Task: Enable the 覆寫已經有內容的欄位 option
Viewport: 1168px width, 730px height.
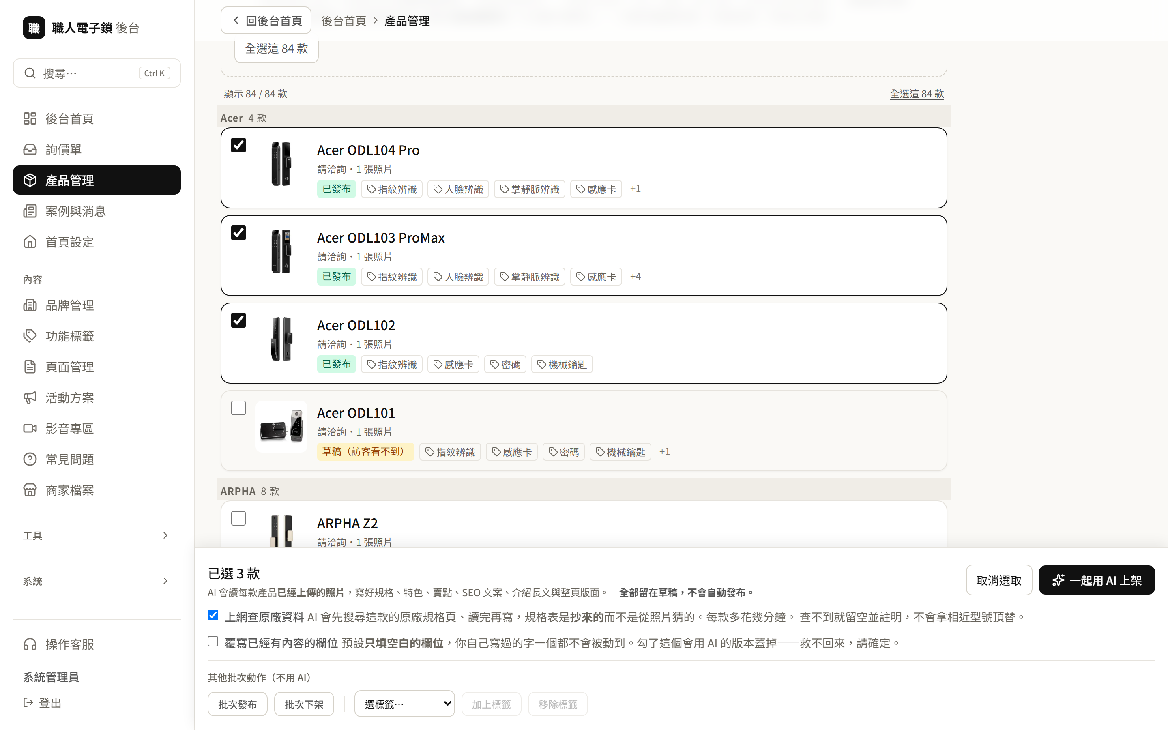Action: [x=213, y=641]
